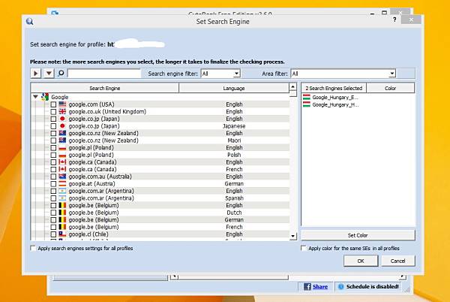450x302 pixels.
Task: Select the google.be German row
Action: pos(160,219)
